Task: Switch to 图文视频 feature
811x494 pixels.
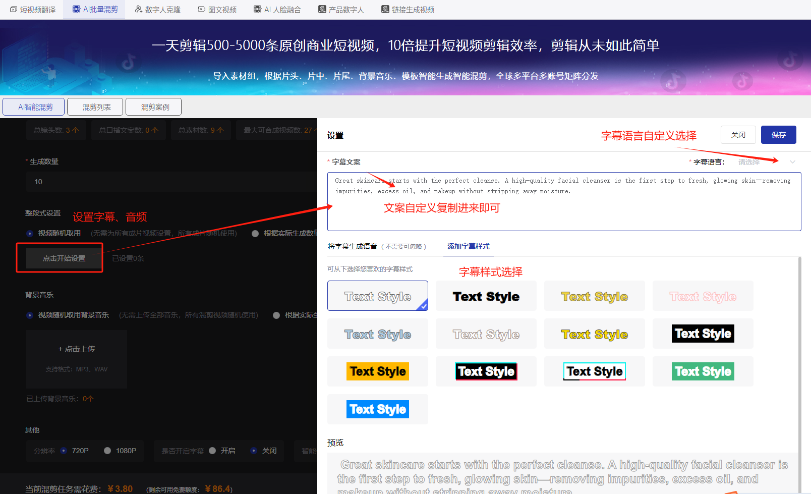Action: pos(217,9)
